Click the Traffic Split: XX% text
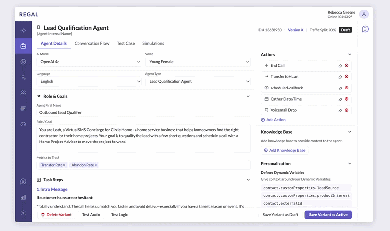Viewport: 390px width, 231px height. click(x=323, y=30)
